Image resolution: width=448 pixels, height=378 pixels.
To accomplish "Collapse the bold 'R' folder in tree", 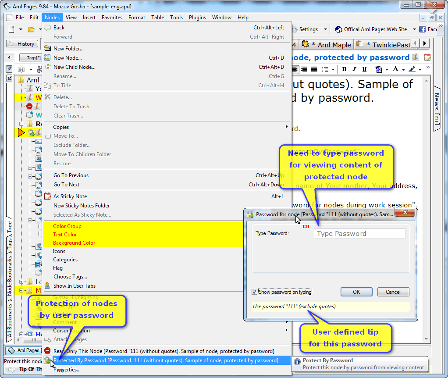I will coord(21,124).
